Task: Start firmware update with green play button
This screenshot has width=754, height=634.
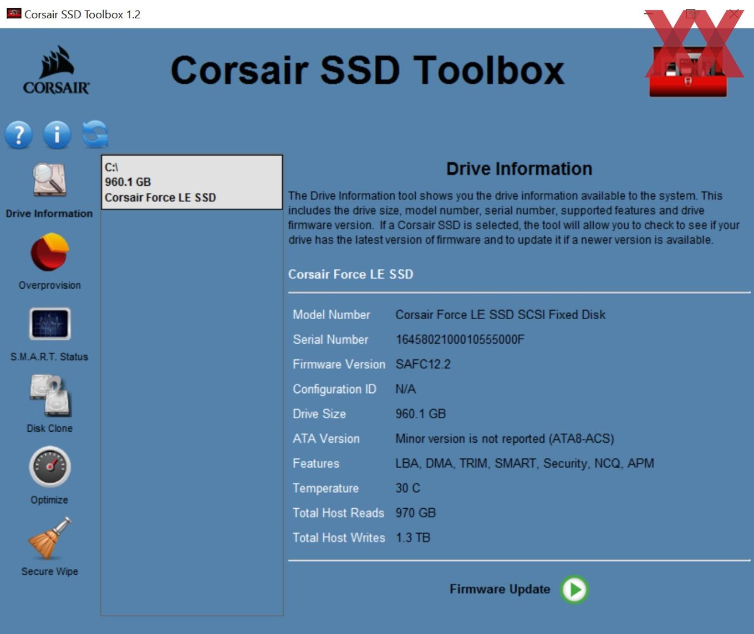Action: pos(574,589)
